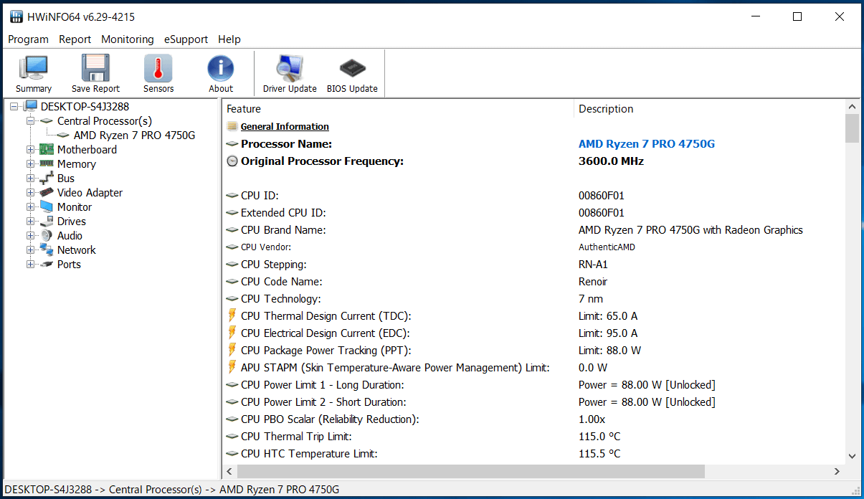Collapse the Central Processor(s) branch
The width and height of the screenshot is (864, 499).
(30, 120)
